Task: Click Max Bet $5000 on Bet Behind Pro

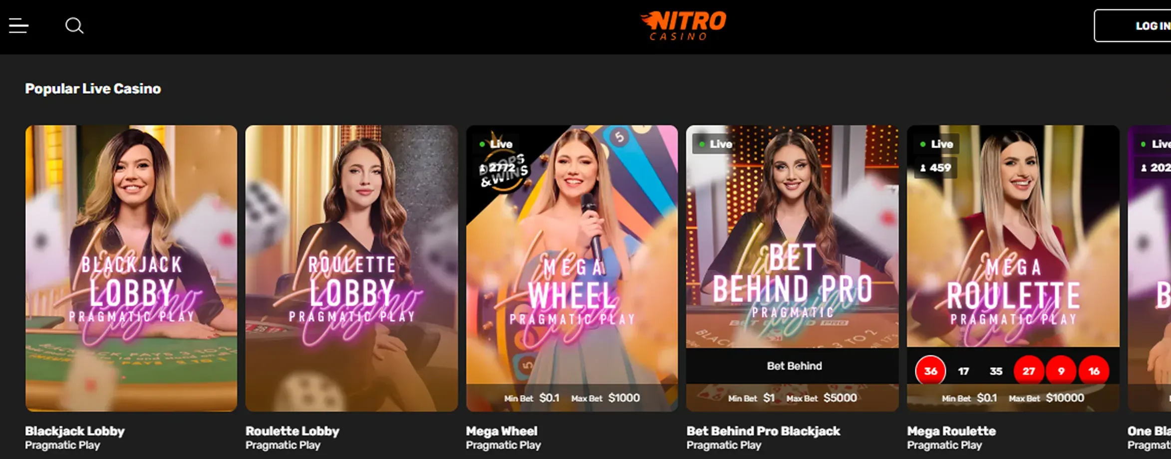Action: coord(822,398)
